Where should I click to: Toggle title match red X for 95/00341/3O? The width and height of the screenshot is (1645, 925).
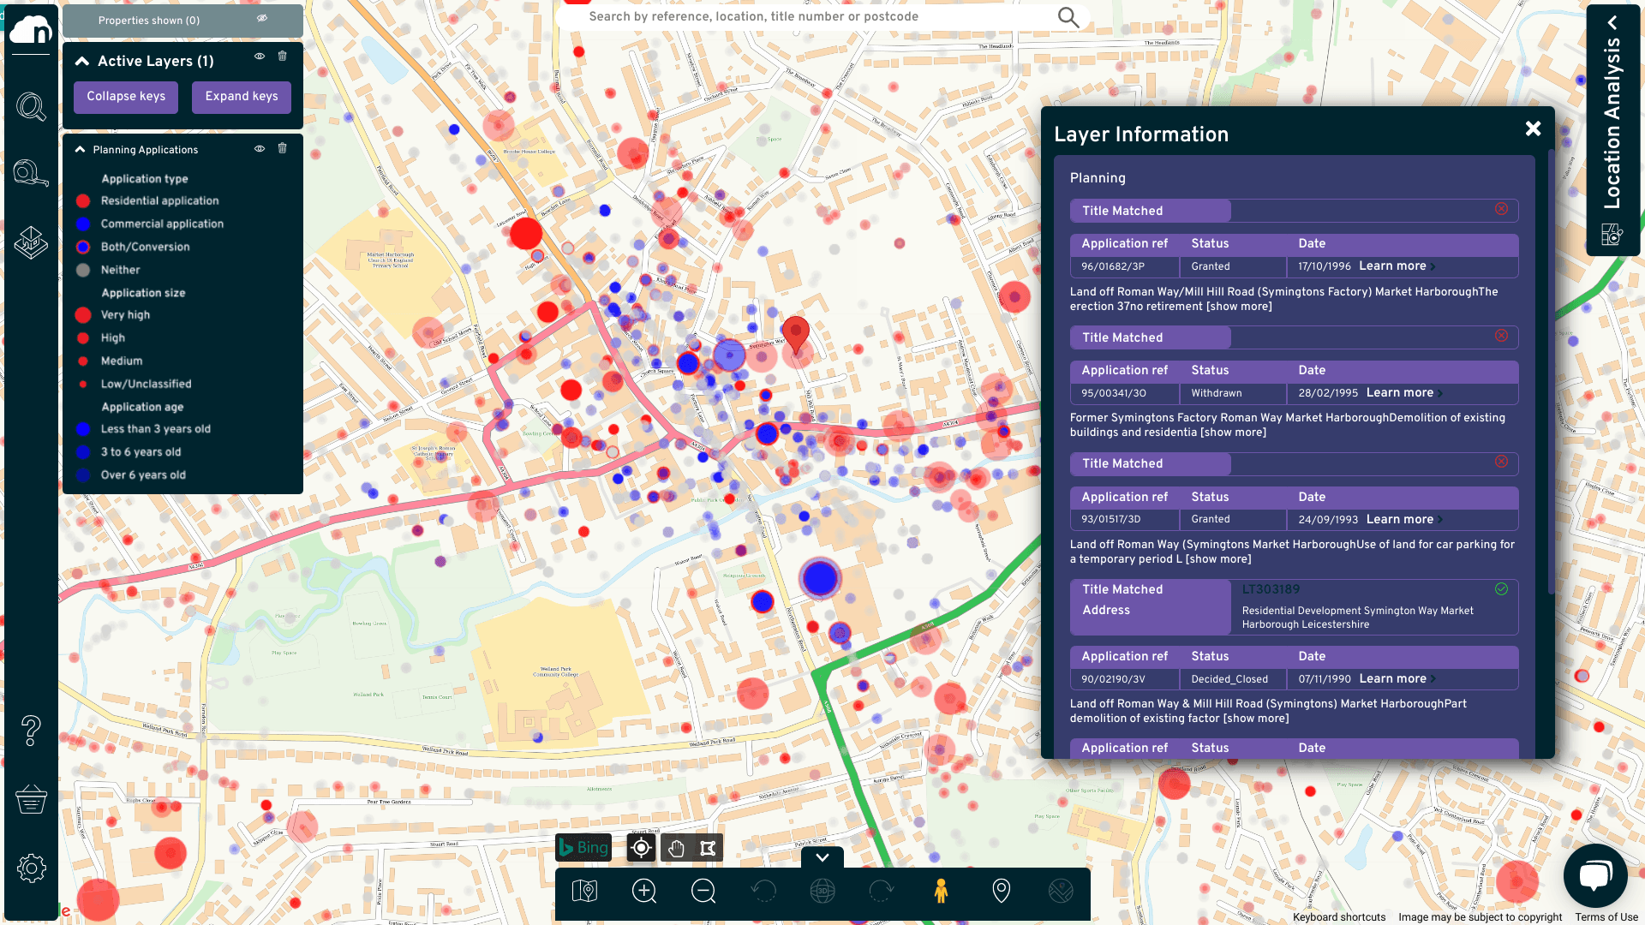1501,336
